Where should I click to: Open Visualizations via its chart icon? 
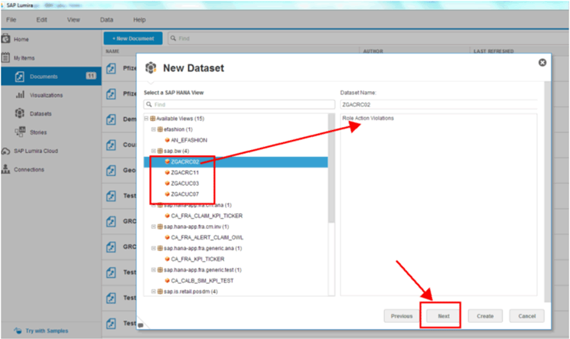coord(20,95)
